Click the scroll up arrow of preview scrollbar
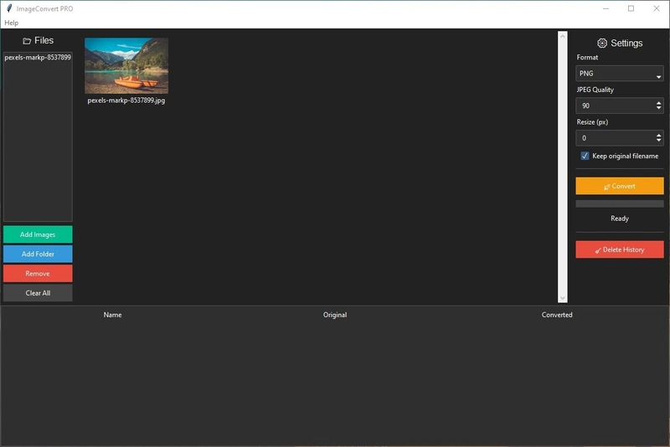This screenshot has height=447, width=670. click(562, 36)
